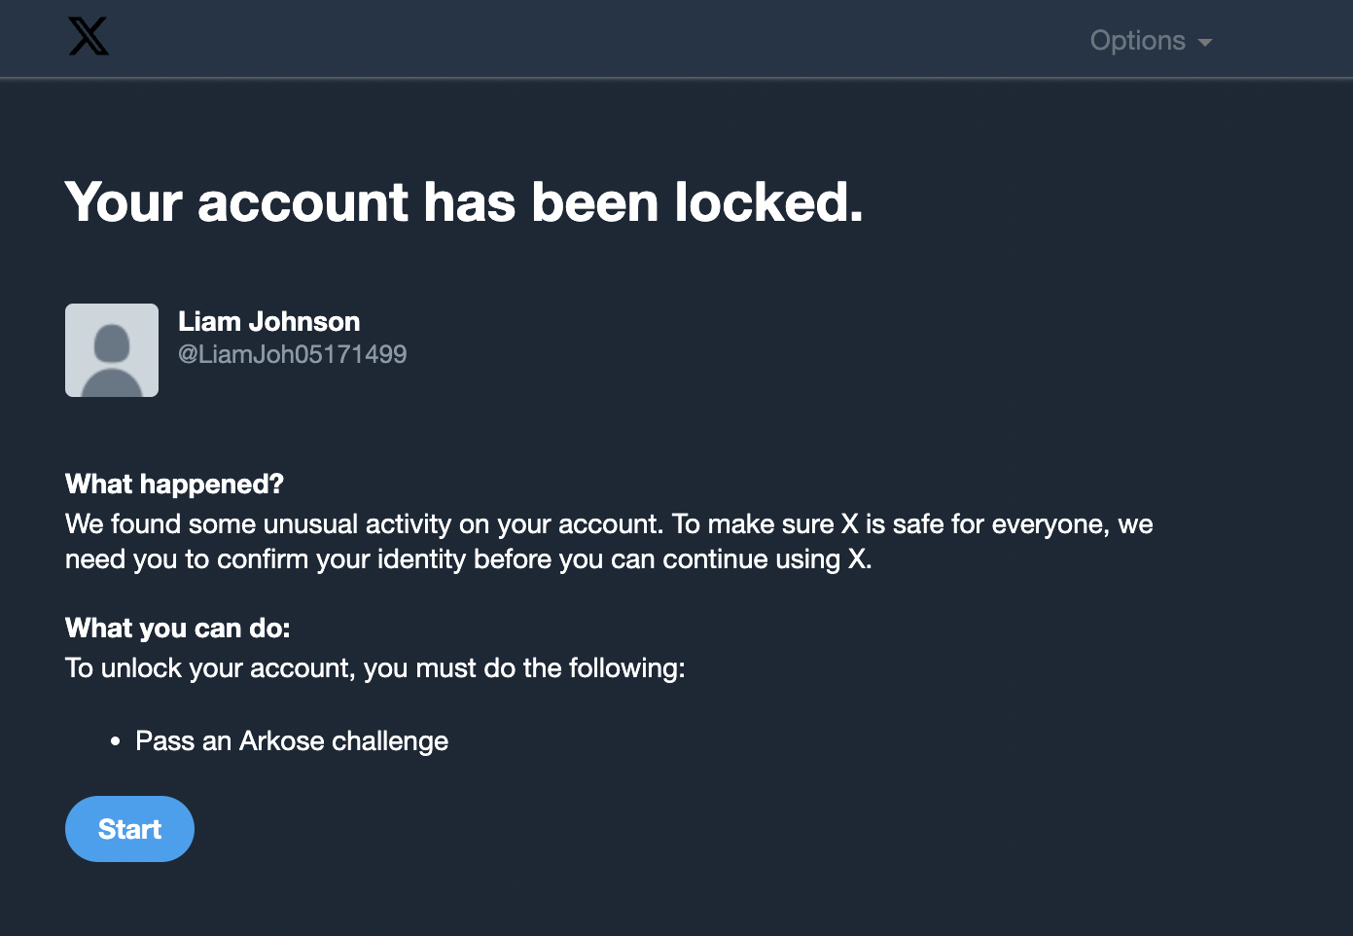Screen dimensions: 1353x936
Task: Click the "What you can do:" heading
Action: (177, 629)
